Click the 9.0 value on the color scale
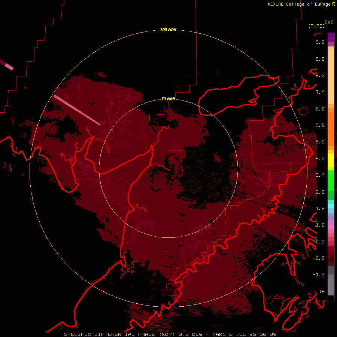This screenshot has width=337, height=337. tap(320, 59)
